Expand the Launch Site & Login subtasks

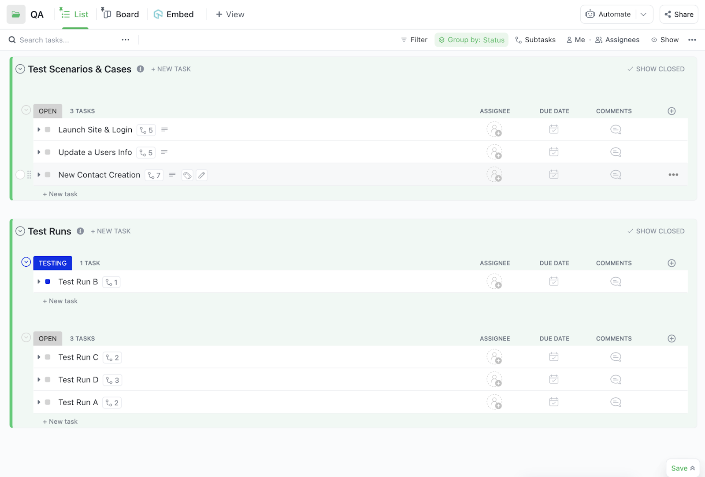click(x=39, y=130)
